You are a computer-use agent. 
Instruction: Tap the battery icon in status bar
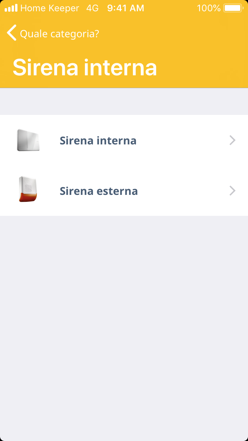232,8
